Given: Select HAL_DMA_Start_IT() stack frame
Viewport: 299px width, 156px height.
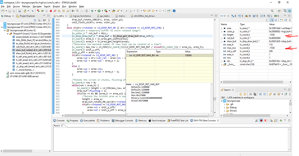Looking at the screenshot, I should point(32,40).
